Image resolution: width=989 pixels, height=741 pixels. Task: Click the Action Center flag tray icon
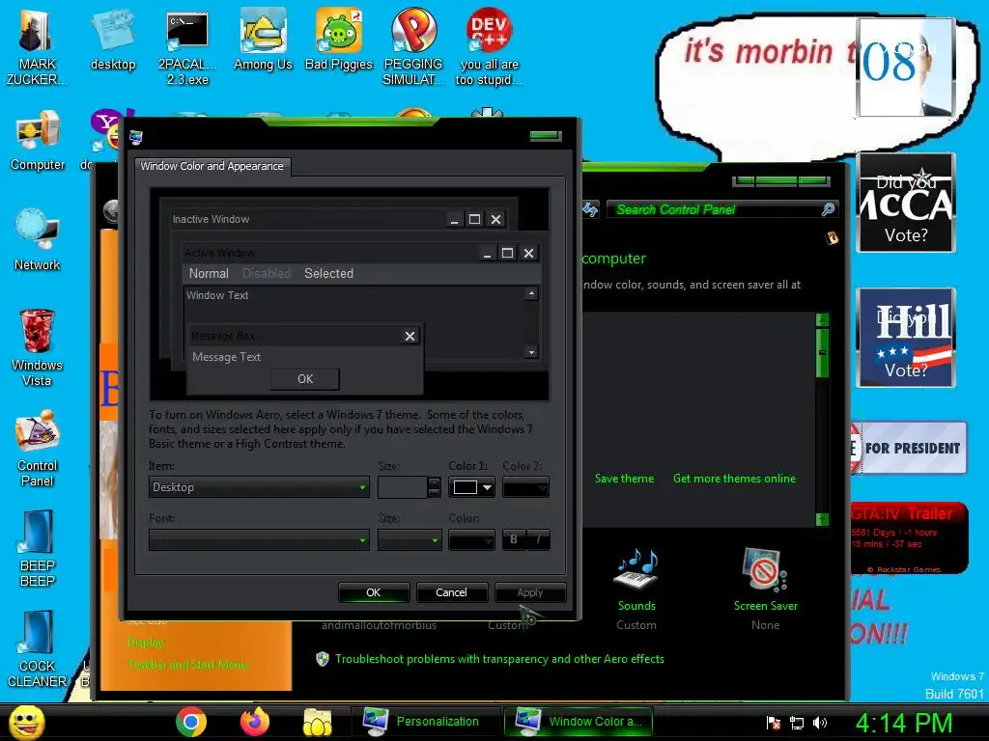pyautogui.click(x=774, y=723)
